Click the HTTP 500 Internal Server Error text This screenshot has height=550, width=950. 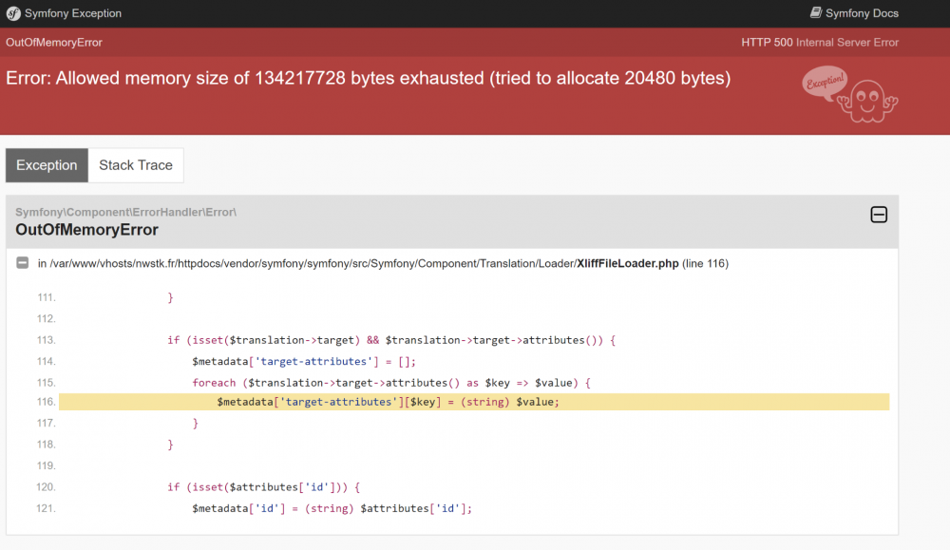click(x=820, y=43)
